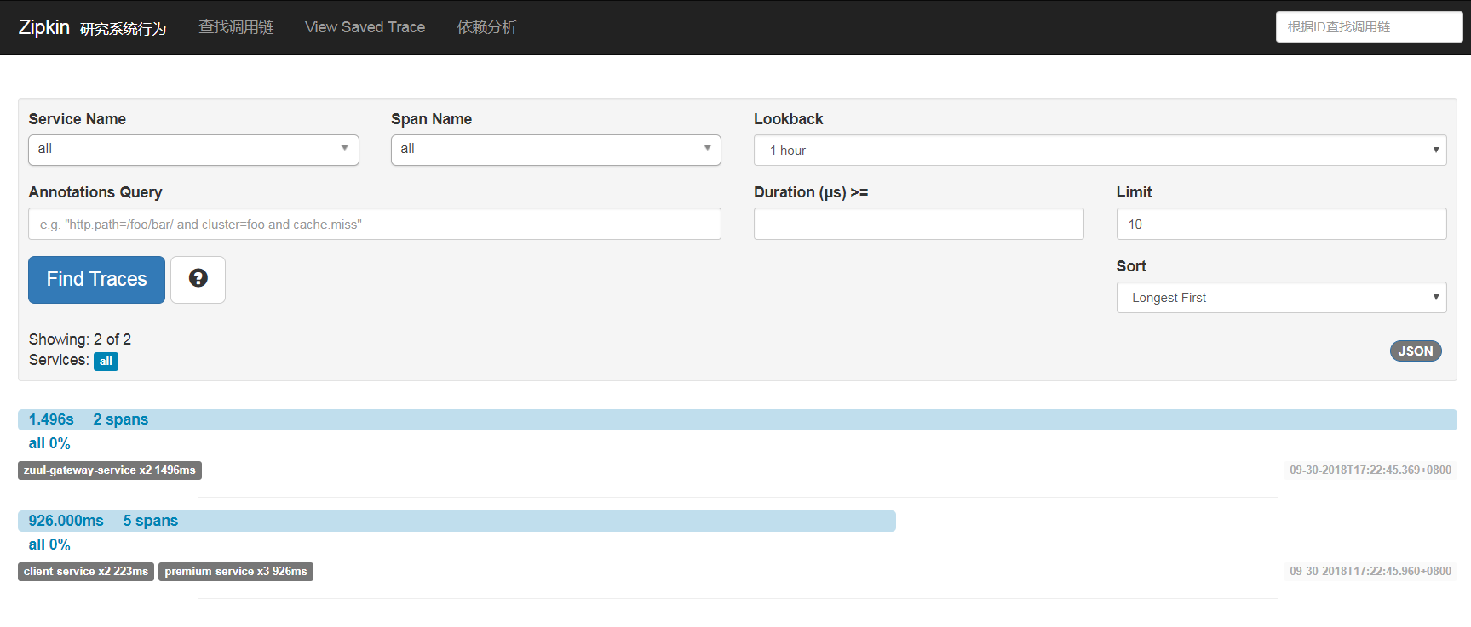Click the Zipkin logo title

click(x=44, y=27)
